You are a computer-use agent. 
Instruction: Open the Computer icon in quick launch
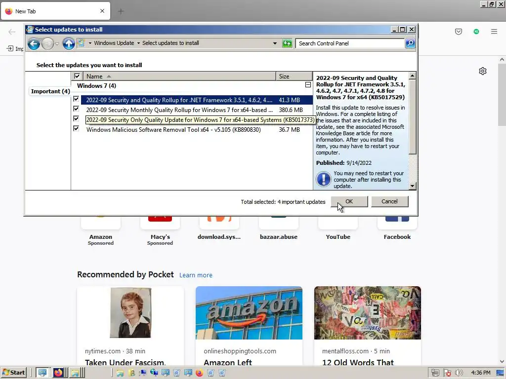tap(143, 373)
